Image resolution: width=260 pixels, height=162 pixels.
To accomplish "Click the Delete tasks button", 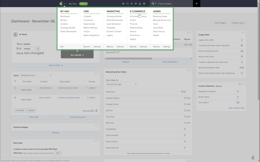I will [x=31, y=110].
